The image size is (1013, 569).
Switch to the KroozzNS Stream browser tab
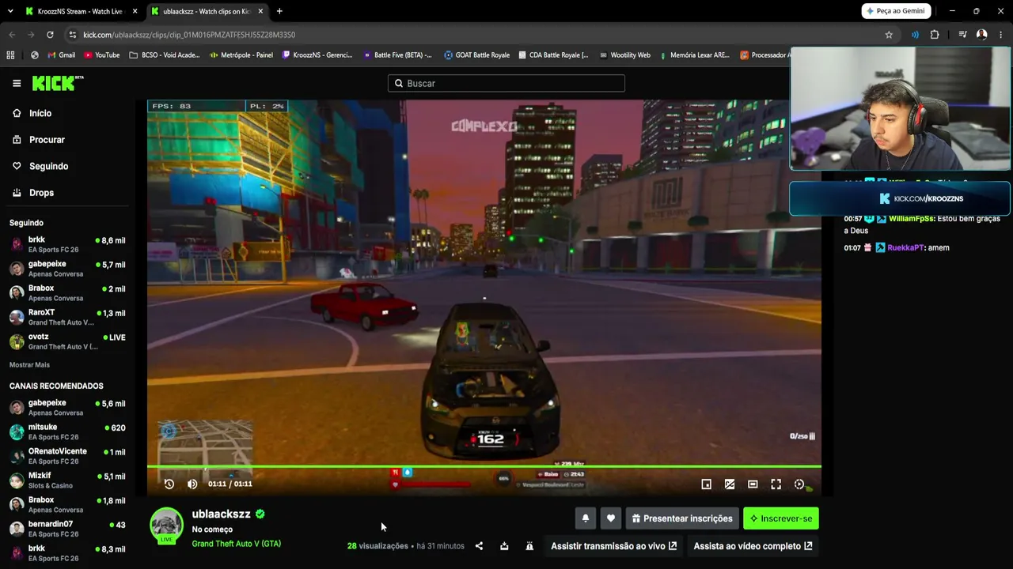tap(79, 11)
